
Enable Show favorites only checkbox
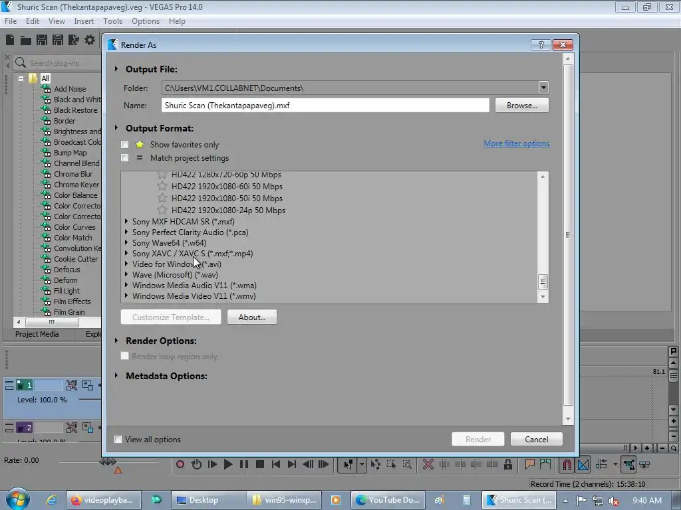point(124,144)
